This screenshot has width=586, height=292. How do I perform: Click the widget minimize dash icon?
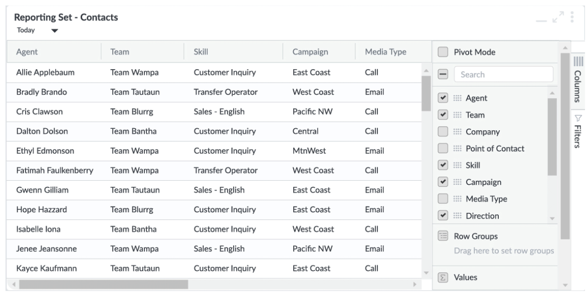point(542,21)
